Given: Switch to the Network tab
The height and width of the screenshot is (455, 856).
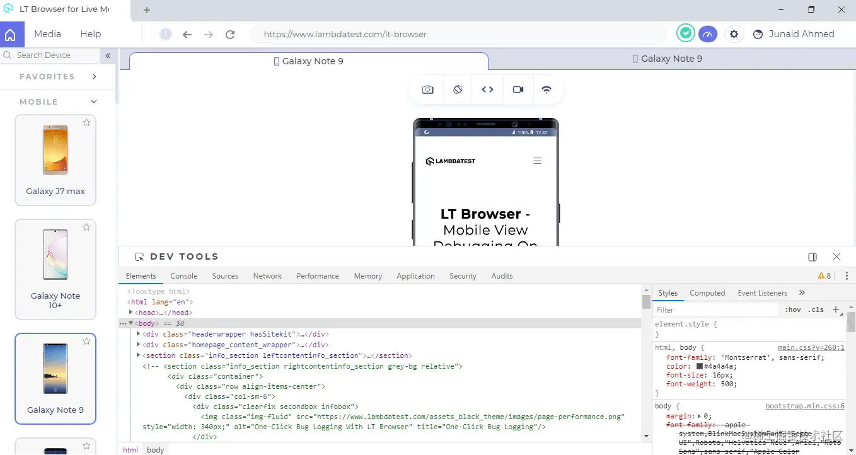Looking at the screenshot, I should pyautogui.click(x=268, y=276).
